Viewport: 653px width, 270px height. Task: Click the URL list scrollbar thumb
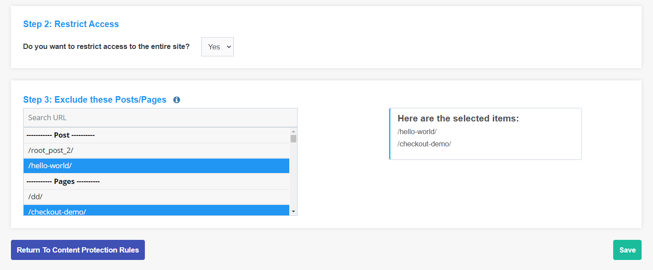tap(293, 139)
